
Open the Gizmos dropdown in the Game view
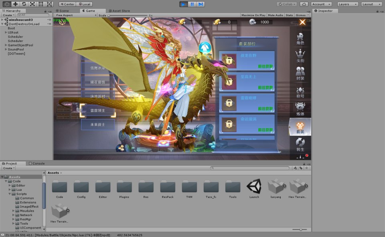coord(302,15)
